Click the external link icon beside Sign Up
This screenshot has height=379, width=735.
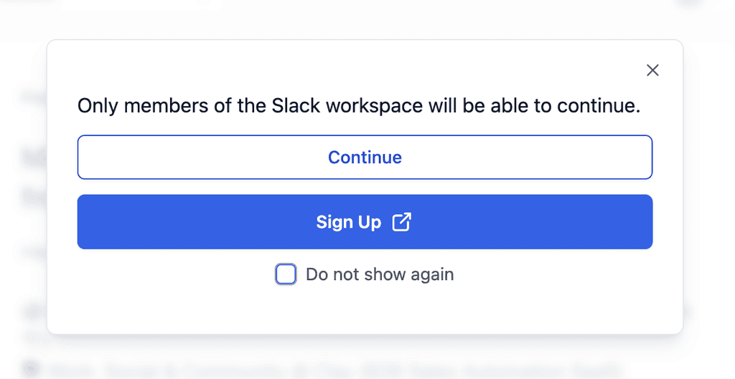click(x=402, y=222)
